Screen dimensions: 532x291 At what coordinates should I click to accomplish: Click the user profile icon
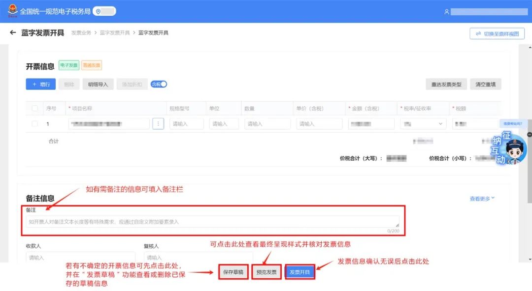point(447,12)
